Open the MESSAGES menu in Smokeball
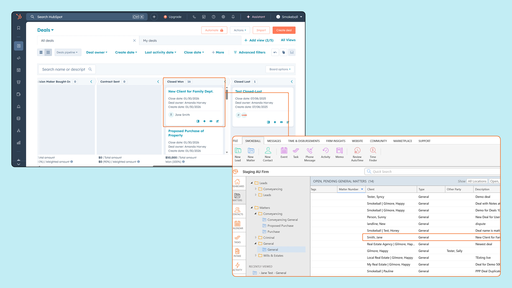Viewport: 512px width, 288px height. pos(274,141)
